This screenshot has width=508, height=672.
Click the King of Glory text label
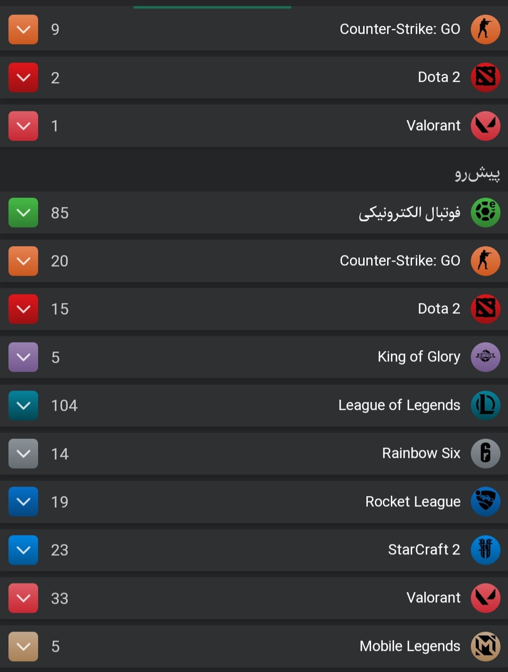419,357
